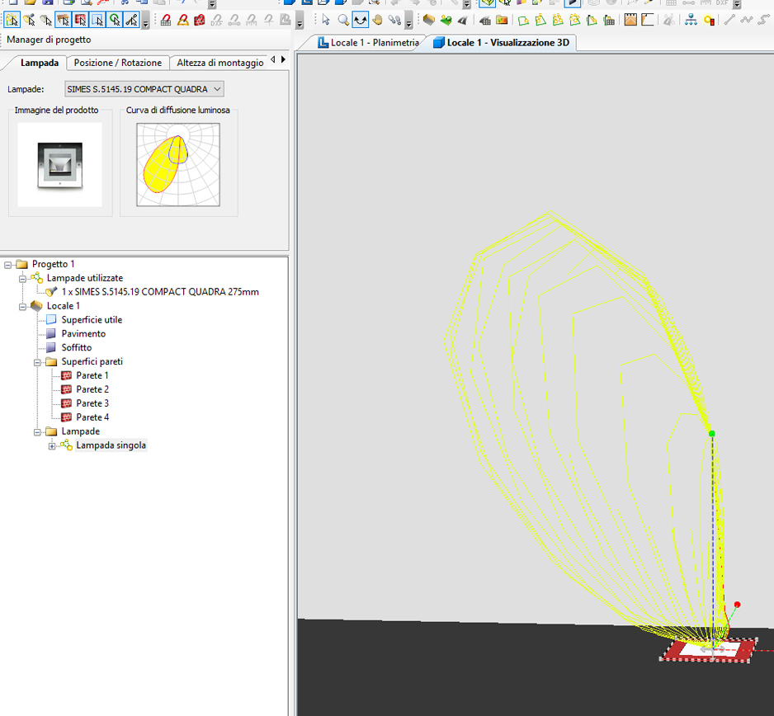Click the footsteps walk-through tool
The height and width of the screenshot is (716, 774).
395,20
